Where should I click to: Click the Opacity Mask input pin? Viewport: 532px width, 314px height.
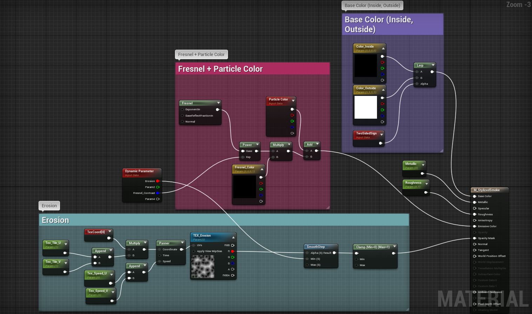(x=474, y=238)
